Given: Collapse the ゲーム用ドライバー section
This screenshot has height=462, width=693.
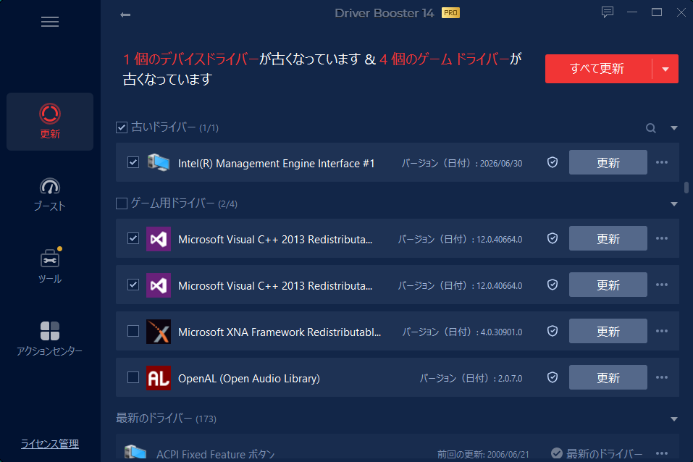Looking at the screenshot, I should coord(674,203).
